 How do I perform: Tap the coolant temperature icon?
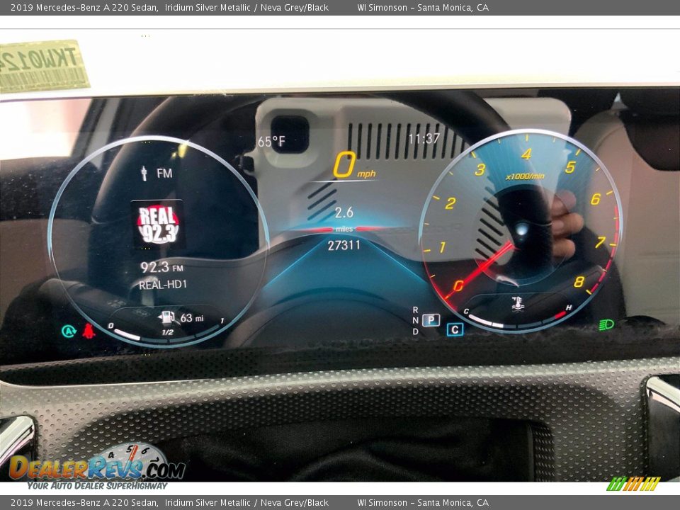pyautogui.click(x=517, y=302)
